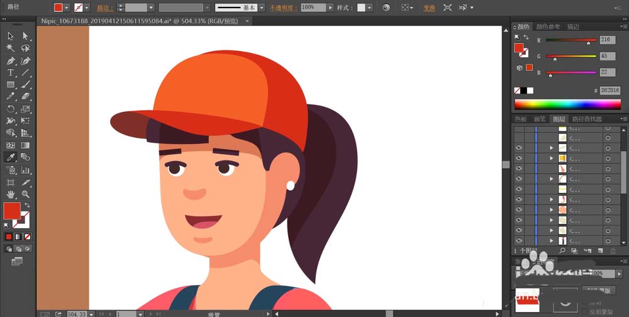Click the 不透明度 label link
Image resolution: width=629 pixels, height=317 pixels.
coord(284,8)
